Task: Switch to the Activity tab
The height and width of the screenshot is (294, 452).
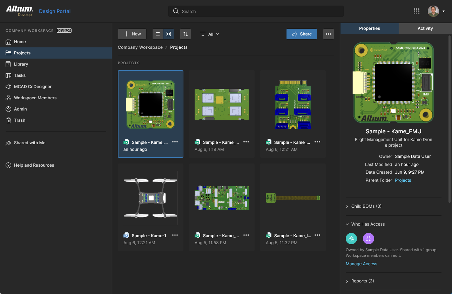Action: (x=425, y=28)
